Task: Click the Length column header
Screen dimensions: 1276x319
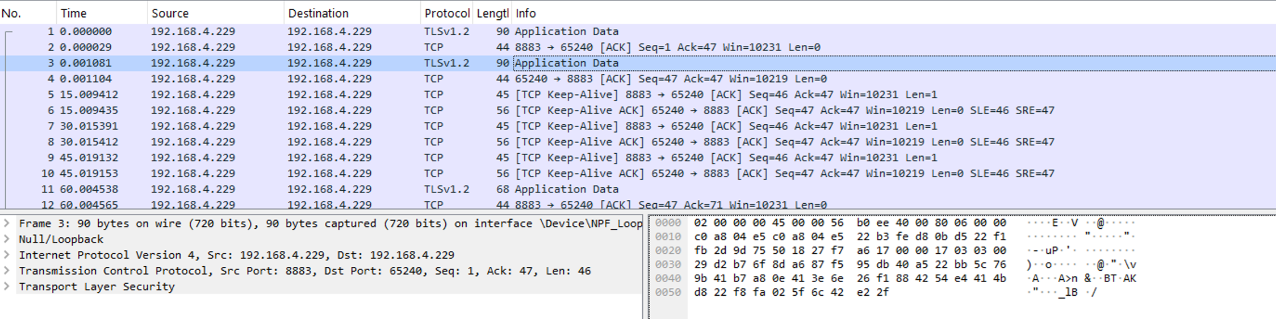Action: tap(492, 13)
